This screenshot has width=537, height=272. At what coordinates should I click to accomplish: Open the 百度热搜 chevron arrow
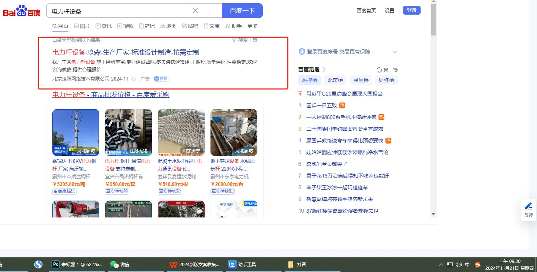[x=324, y=70]
